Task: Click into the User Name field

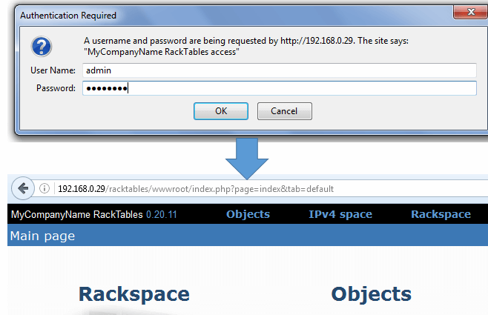Action: pos(279,70)
